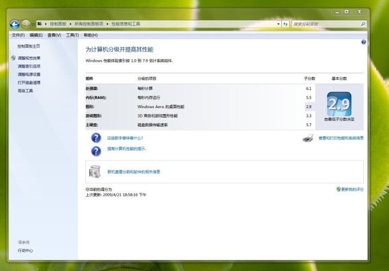Select the 主硬盘 row label
The width and height of the screenshot is (389, 271).
click(92, 125)
